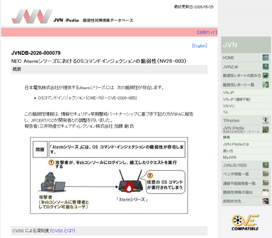Viewport: 272px width, 238px height.
Task: Click the 脆弱性情報の届出 icon
Action: click(x=266, y=192)
